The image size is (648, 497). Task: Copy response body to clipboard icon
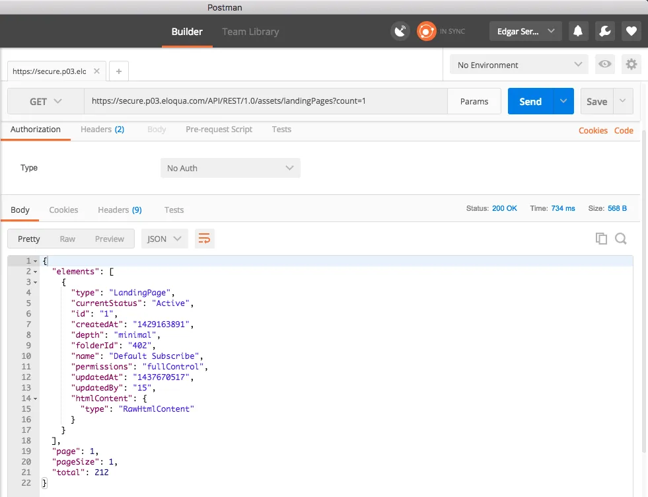tap(601, 239)
